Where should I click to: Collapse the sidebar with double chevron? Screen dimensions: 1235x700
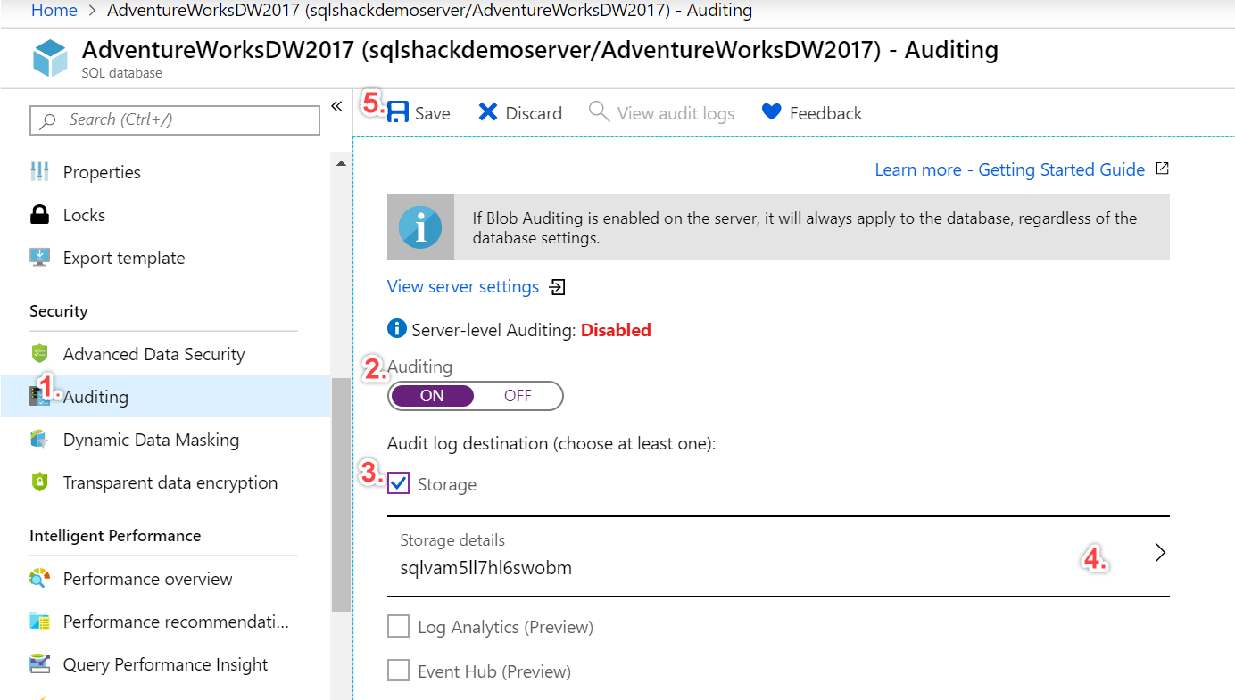point(336,106)
